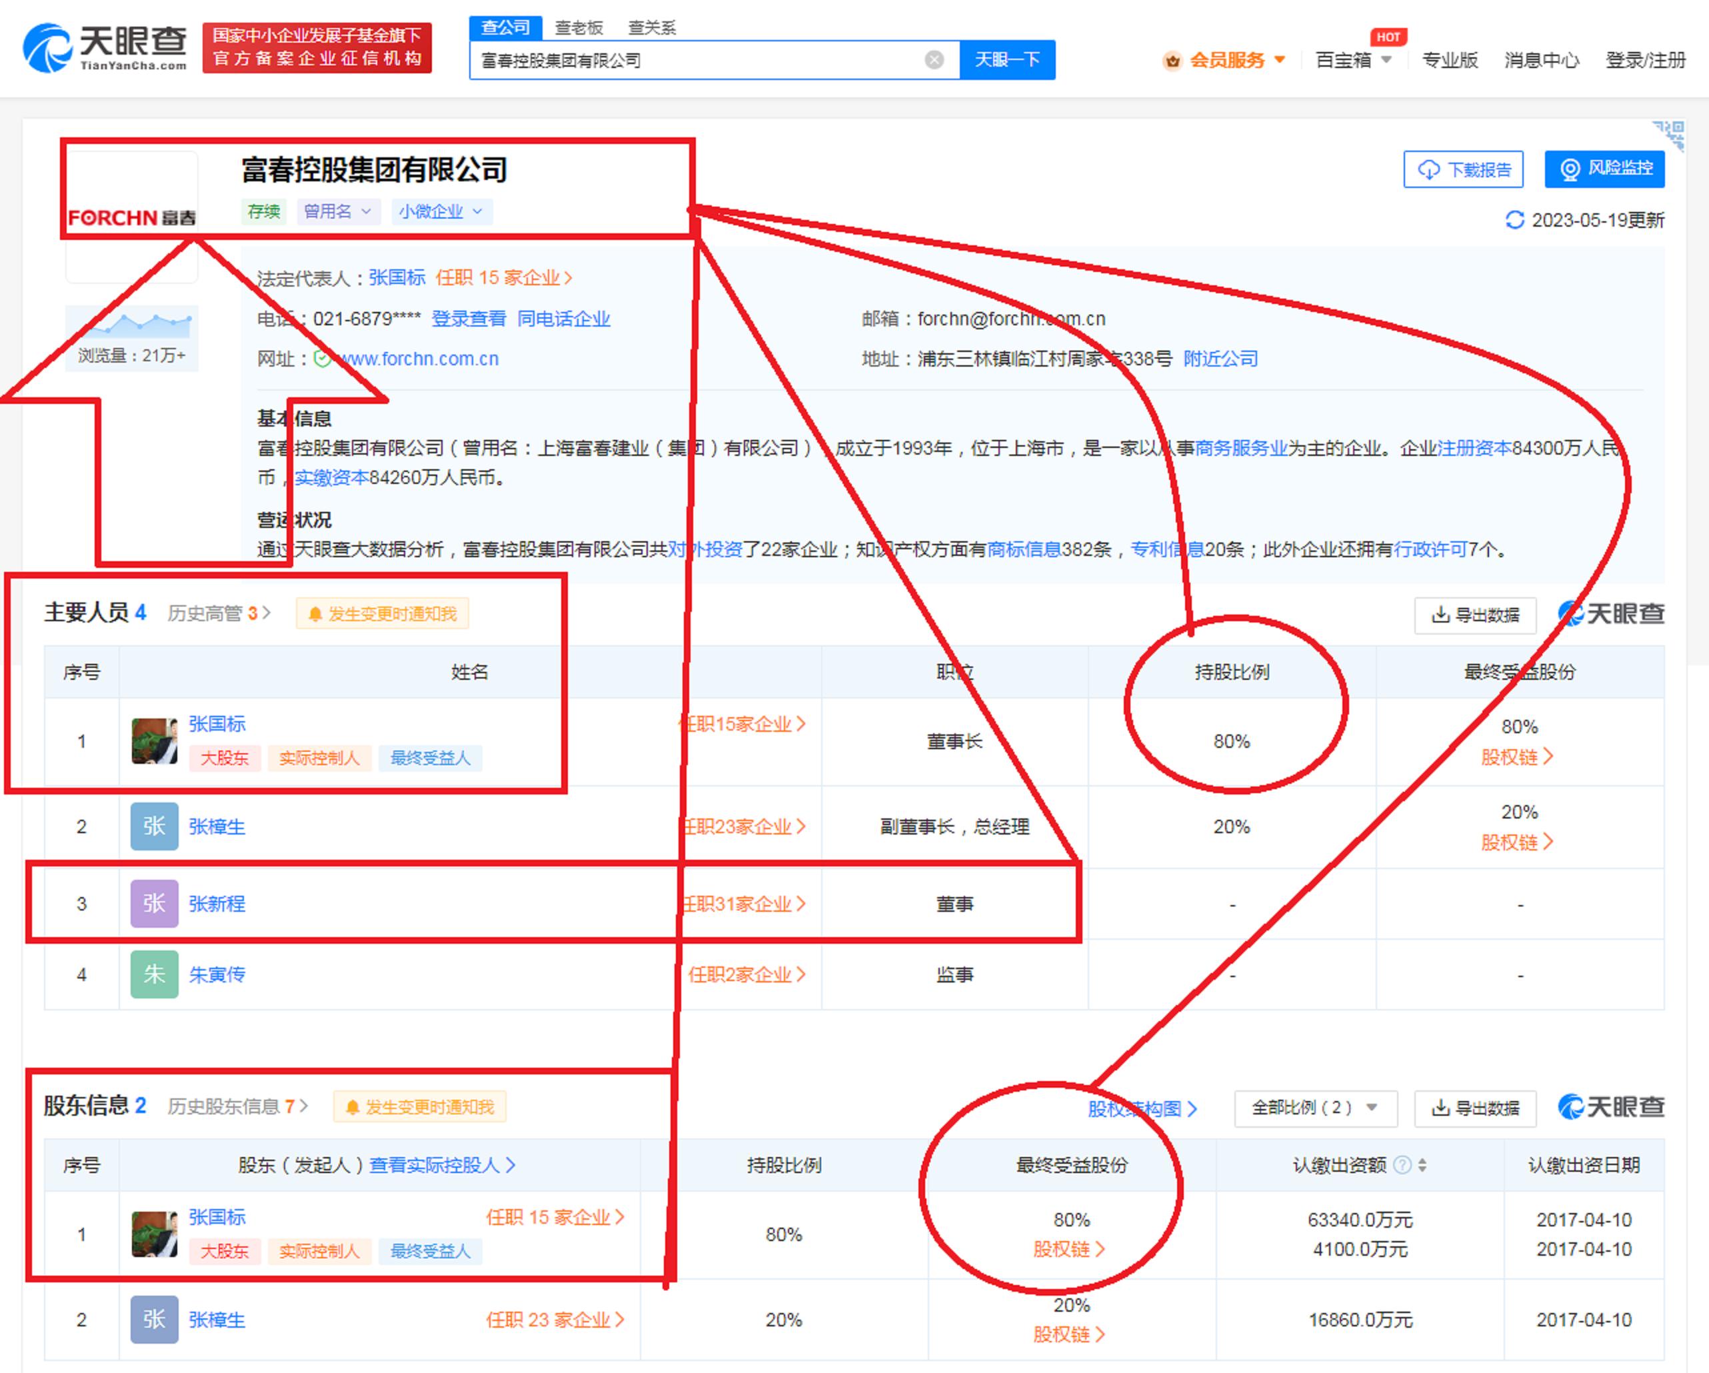The image size is (1709, 1373).
Task: Click the clear search field X icon
Action: click(x=934, y=60)
